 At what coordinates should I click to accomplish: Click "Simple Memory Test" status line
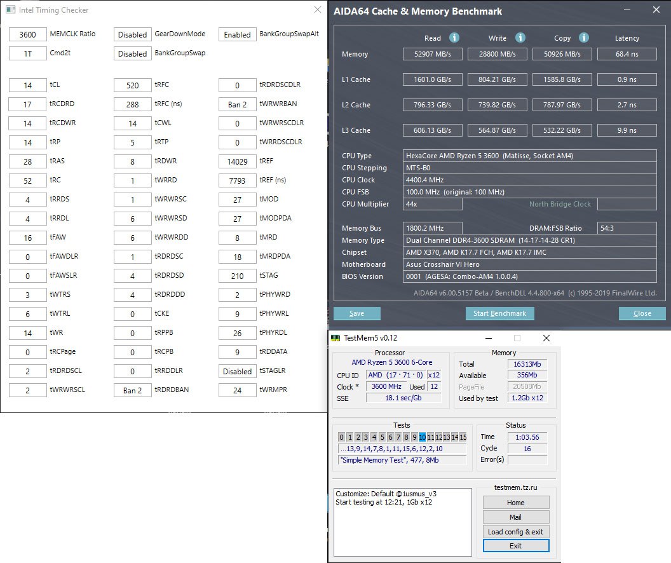[402, 460]
